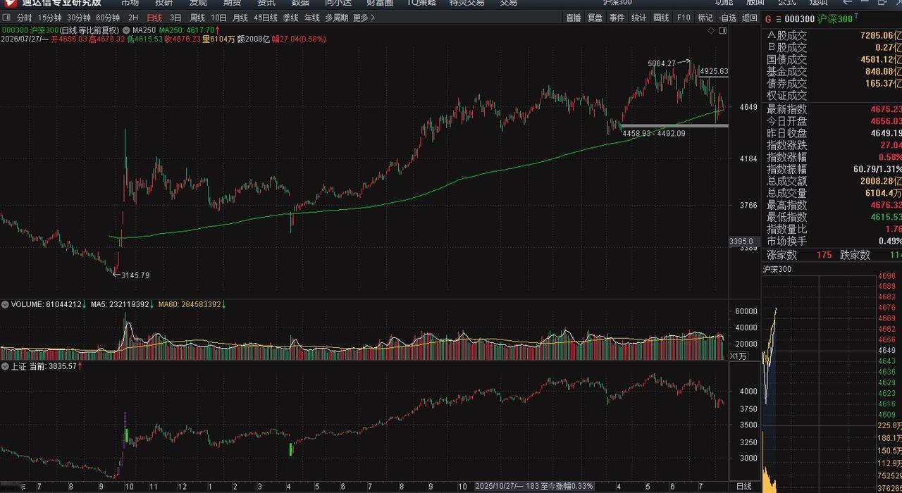The width and height of the screenshot is (902, 493).
Task: Expand the 上证 sub-chart dropdown arrow
Action: tap(5, 366)
